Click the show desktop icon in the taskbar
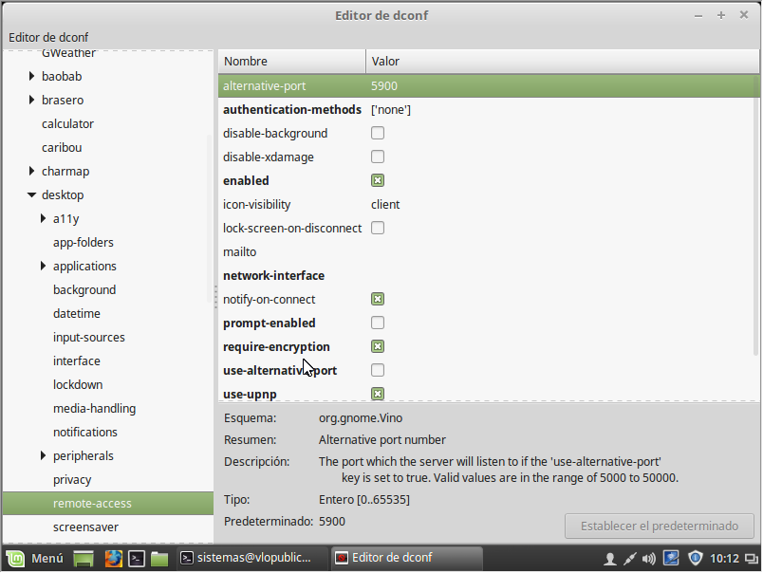763x573 pixels. (x=84, y=558)
